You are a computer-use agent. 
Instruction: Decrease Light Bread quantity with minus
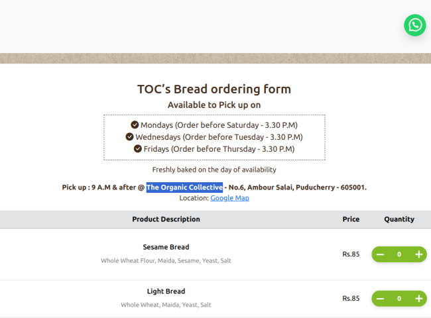pos(380,299)
